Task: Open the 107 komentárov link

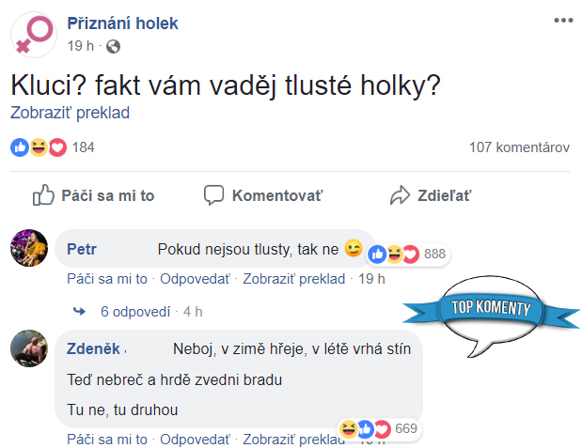Action: pyautogui.click(x=519, y=147)
